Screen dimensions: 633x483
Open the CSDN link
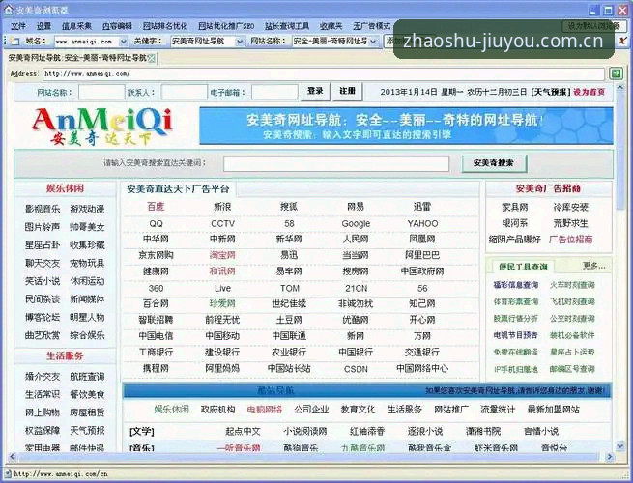coord(356,369)
